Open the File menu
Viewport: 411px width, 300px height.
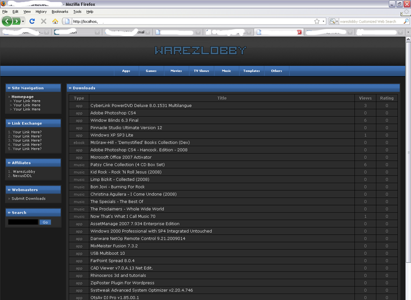(x=5, y=12)
